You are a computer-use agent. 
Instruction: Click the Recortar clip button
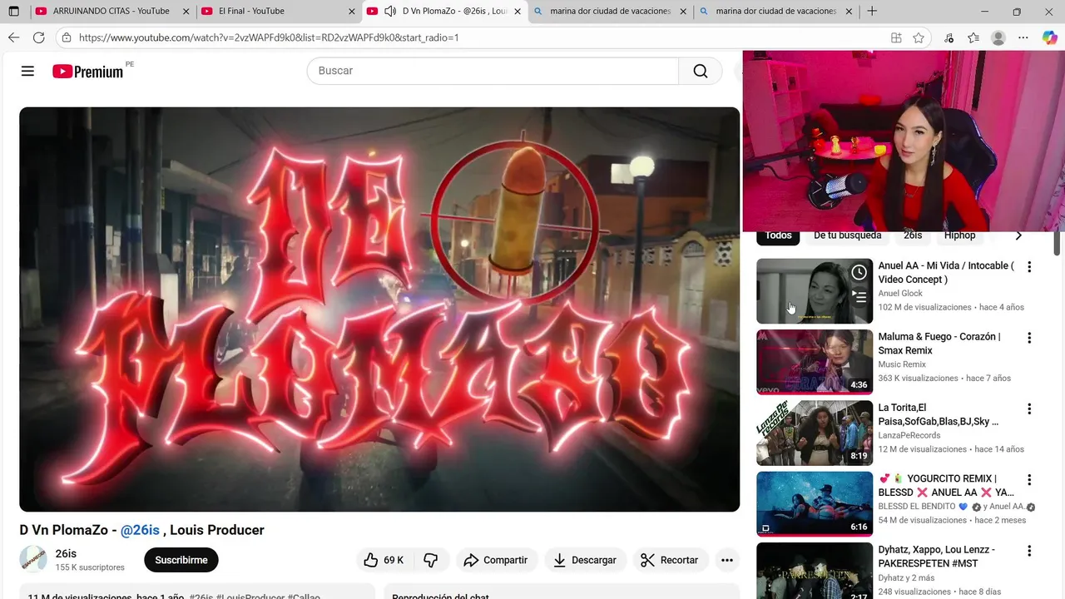(670, 560)
